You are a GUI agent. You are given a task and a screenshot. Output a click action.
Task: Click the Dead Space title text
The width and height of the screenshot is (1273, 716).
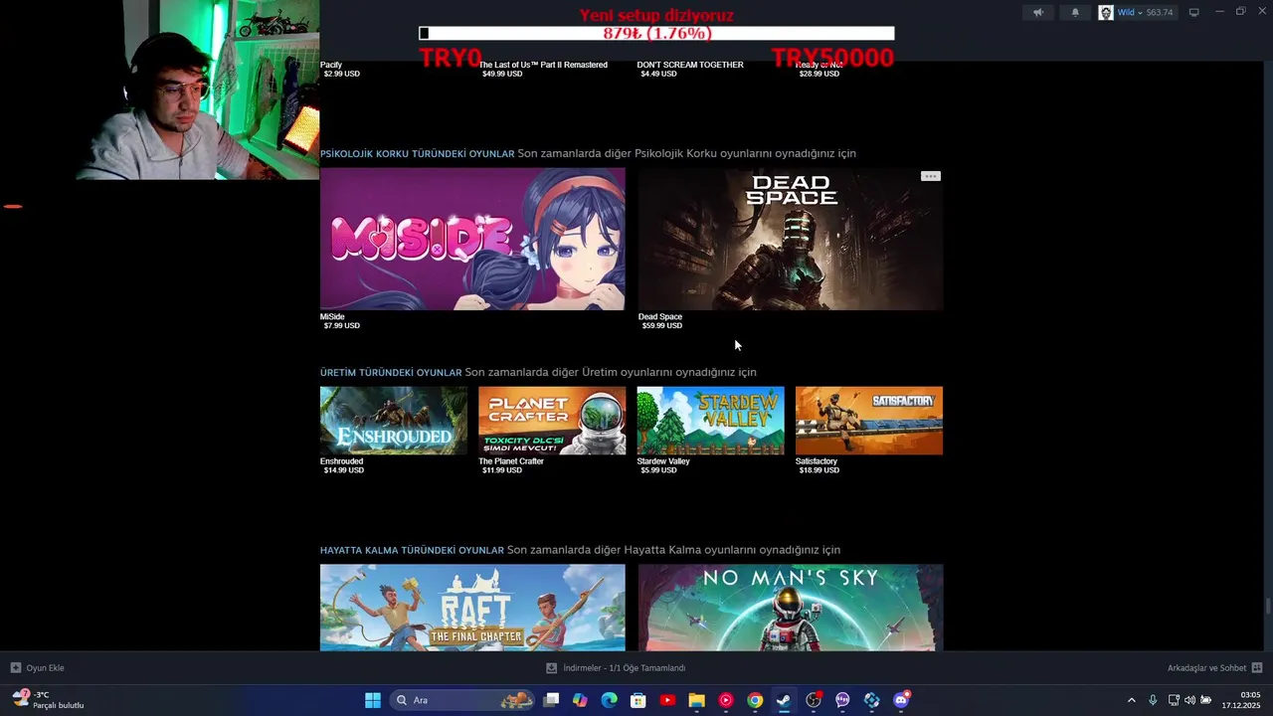660,317
